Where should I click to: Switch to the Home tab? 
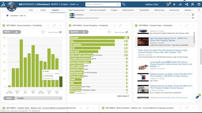point(43,10)
